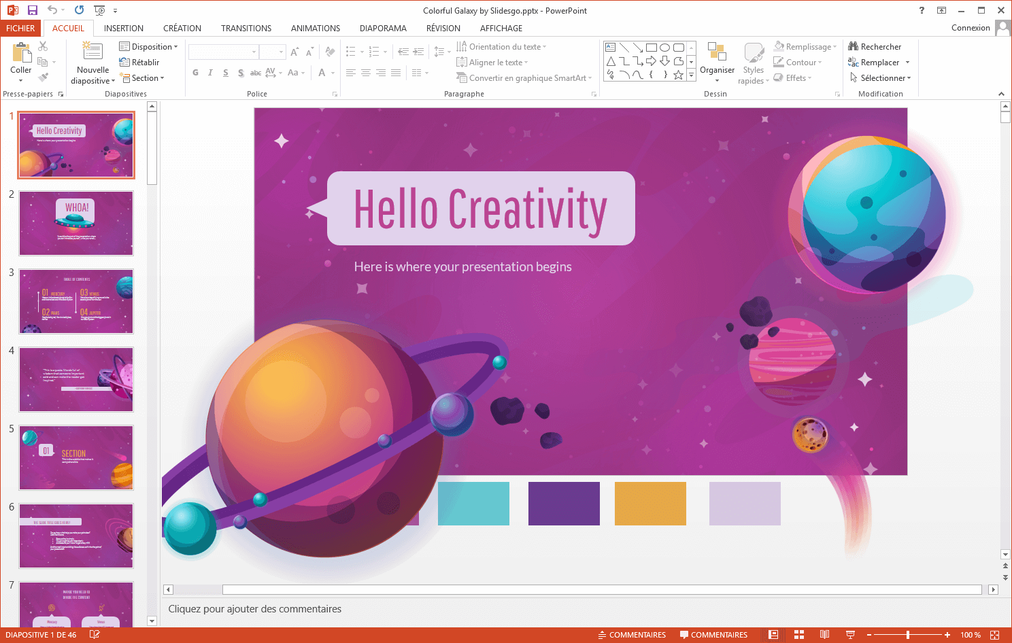
Task: Open the Disposition dropdown
Action: (149, 46)
